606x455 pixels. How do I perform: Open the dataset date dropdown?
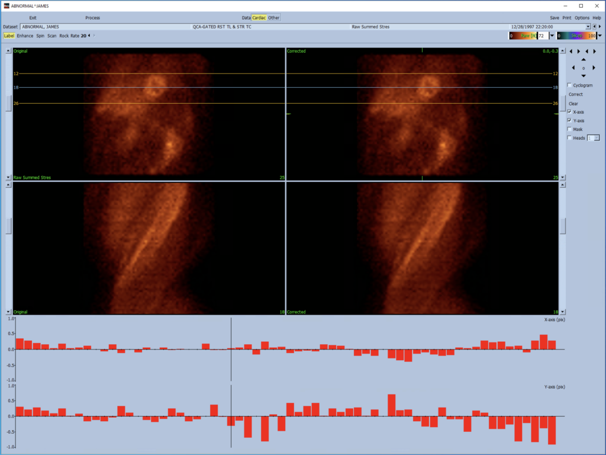(588, 27)
